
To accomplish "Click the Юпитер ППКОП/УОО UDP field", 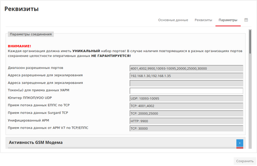I will (x=186, y=98).
